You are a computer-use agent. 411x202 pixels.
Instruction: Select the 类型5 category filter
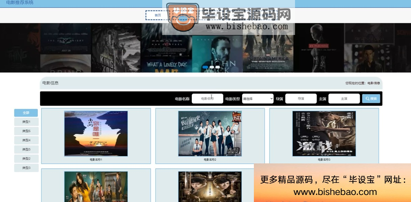pos(26,150)
